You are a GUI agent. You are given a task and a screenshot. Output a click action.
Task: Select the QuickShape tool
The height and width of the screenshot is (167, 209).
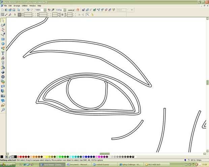3,48
